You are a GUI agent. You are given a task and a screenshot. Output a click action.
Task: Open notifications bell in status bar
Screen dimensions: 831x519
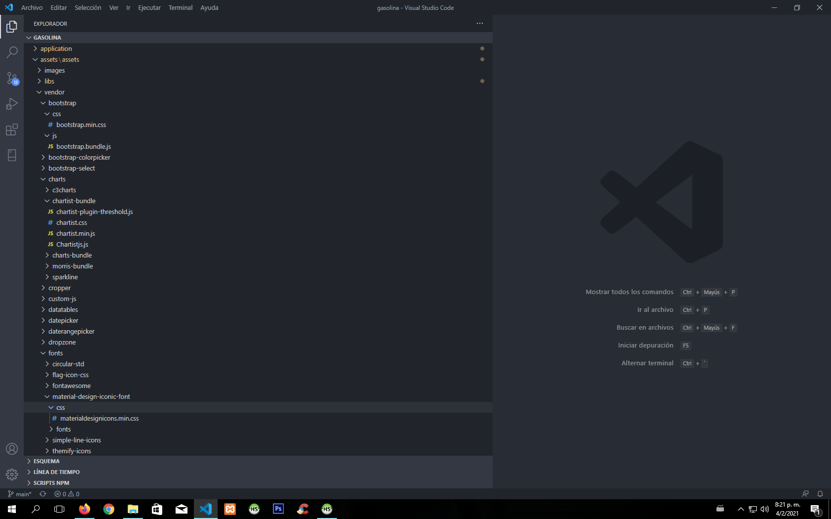[x=820, y=494]
